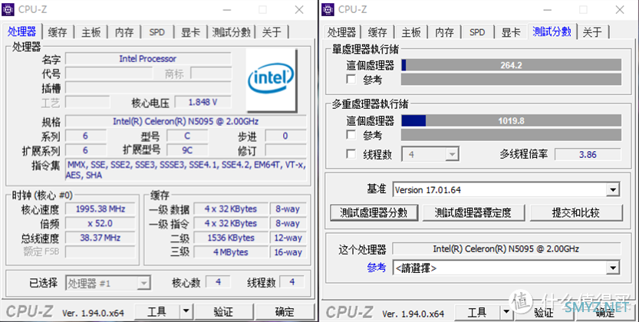The width and height of the screenshot is (639, 322).
Task: Switch to 缓存 tab in right window
Action: 377,32
